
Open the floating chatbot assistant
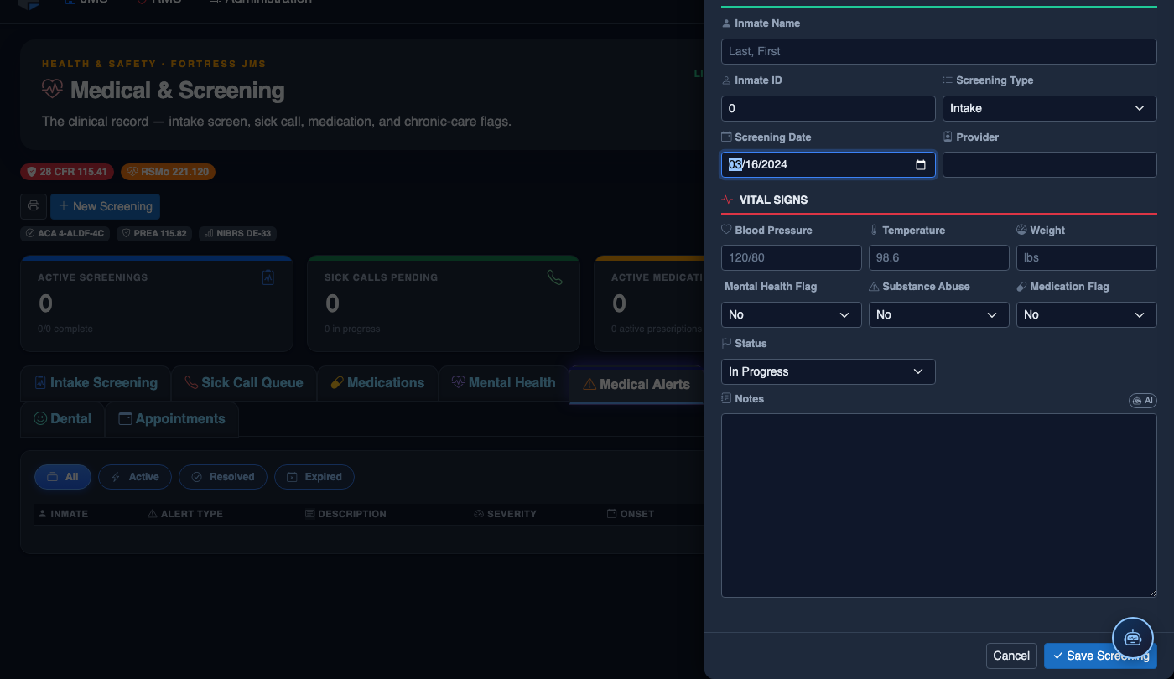1133,637
